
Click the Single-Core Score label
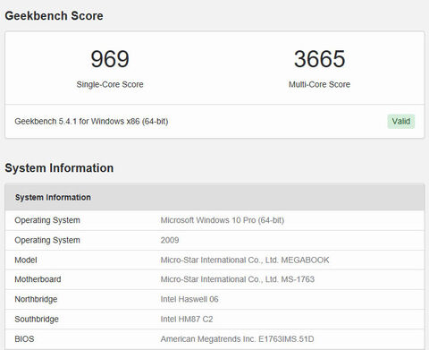(x=110, y=84)
